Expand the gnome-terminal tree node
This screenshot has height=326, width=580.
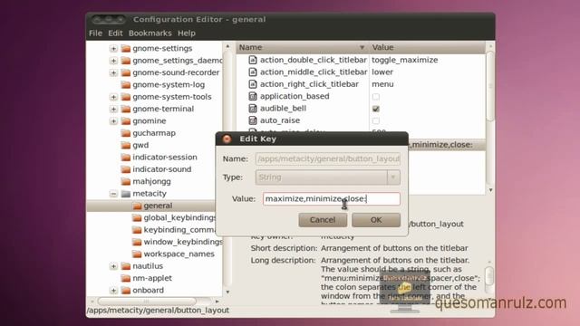click(113, 109)
